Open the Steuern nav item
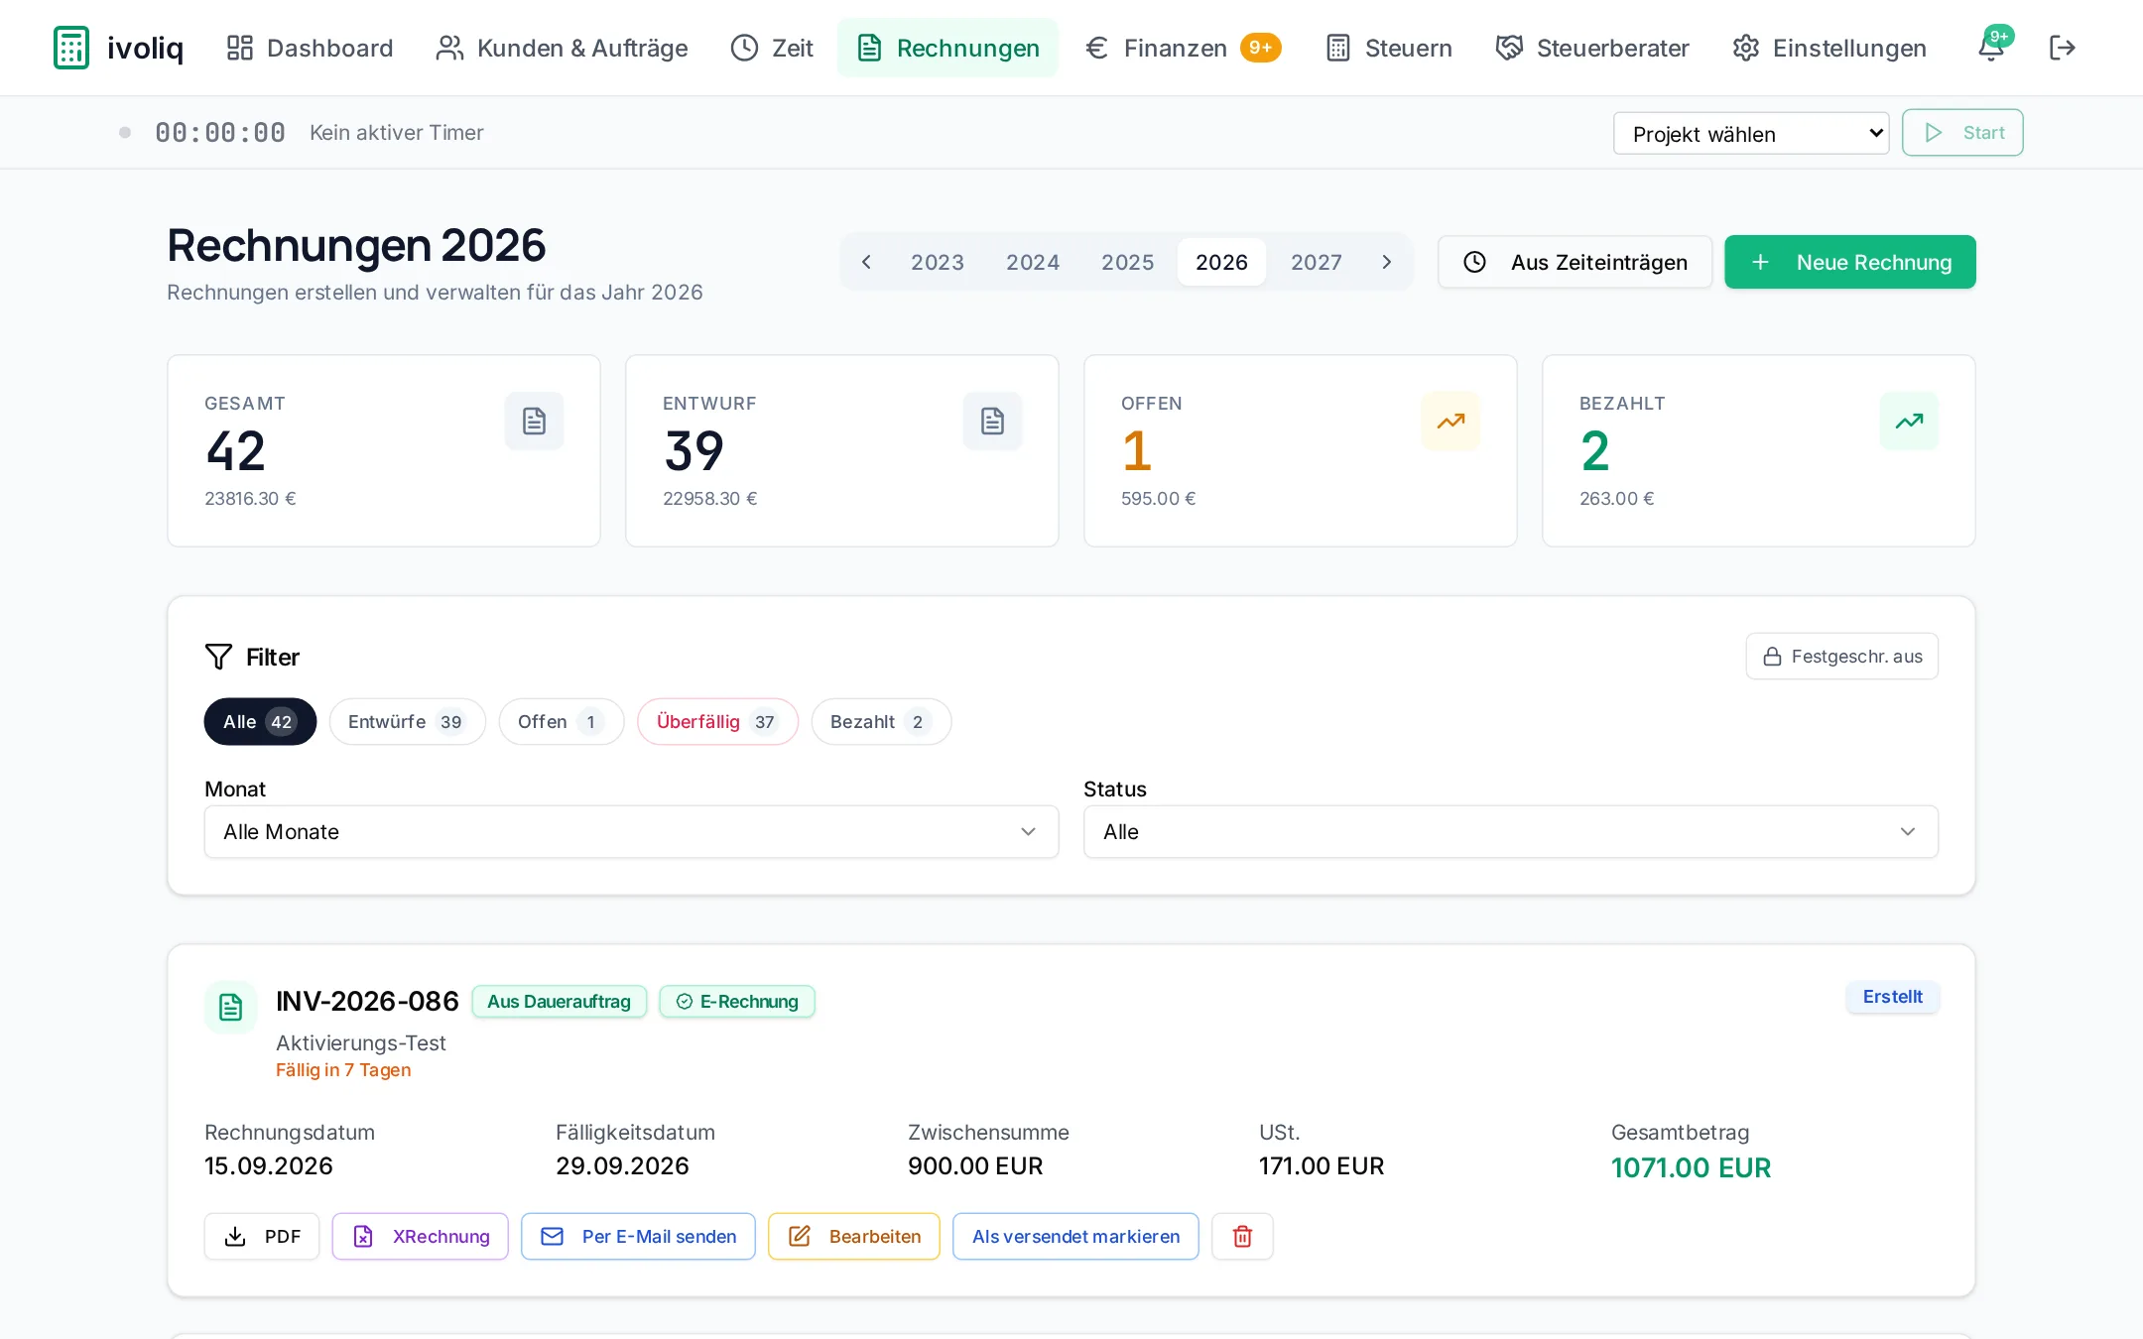This screenshot has height=1339, width=2143. click(x=1389, y=48)
